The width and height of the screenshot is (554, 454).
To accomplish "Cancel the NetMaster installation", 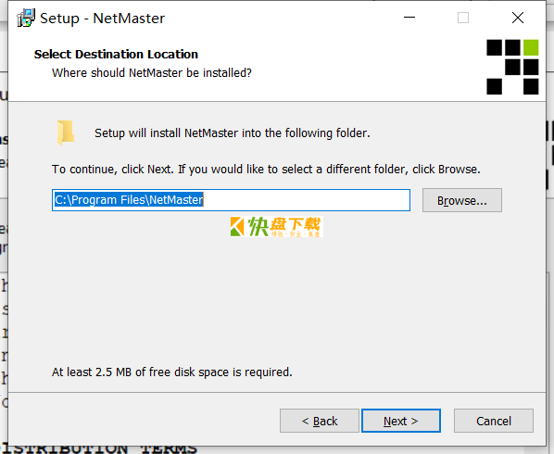I will pyautogui.click(x=494, y=421).
